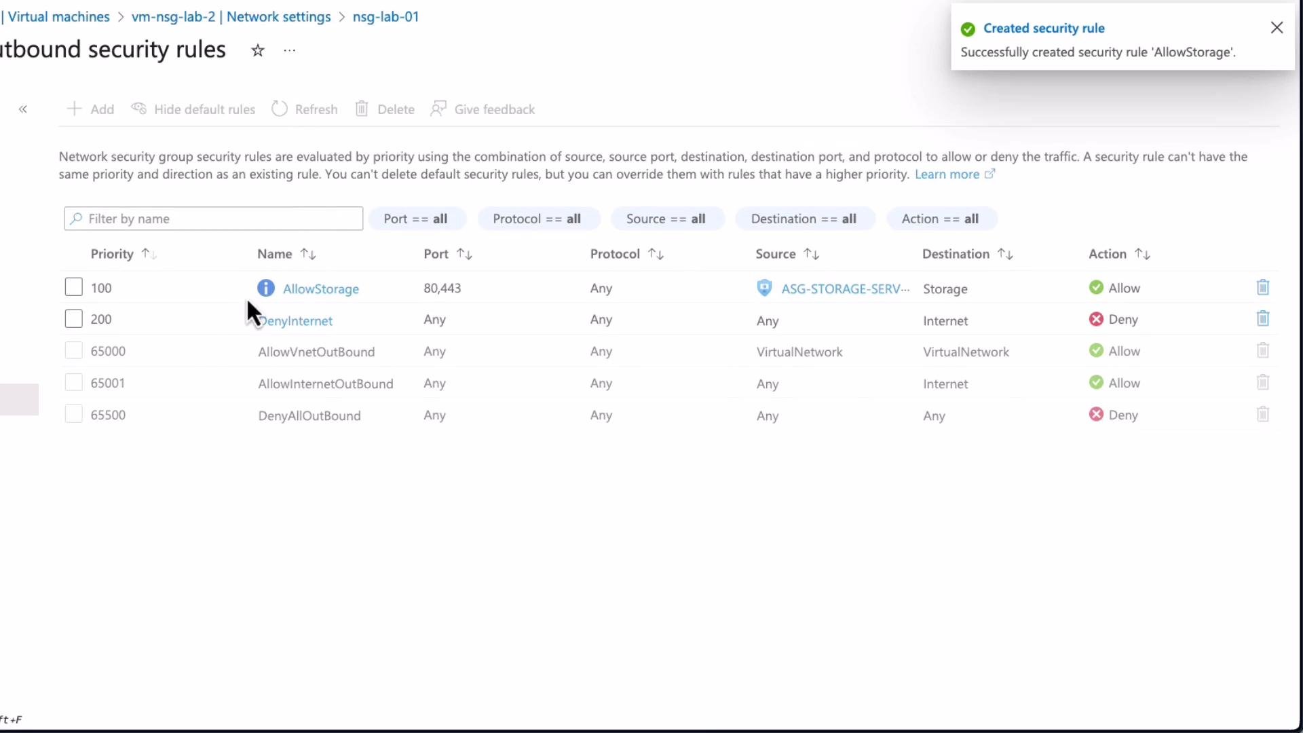Click the DenyAllOutBound rule name

coord(309,416)
